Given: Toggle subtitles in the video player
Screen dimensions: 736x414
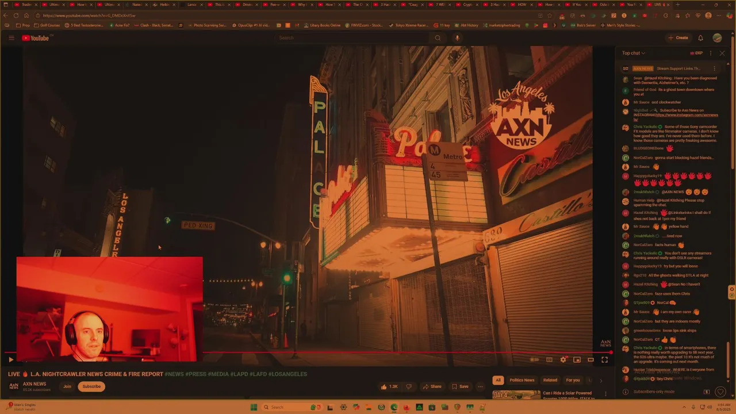Looking at the screenshot, I should point(549,360).
